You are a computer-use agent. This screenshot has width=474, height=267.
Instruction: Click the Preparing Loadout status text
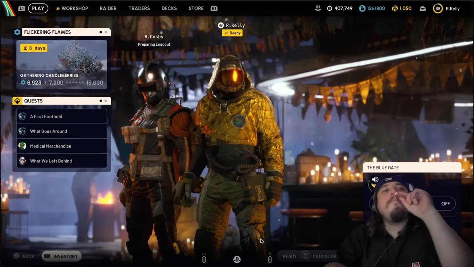click(154, 44)
